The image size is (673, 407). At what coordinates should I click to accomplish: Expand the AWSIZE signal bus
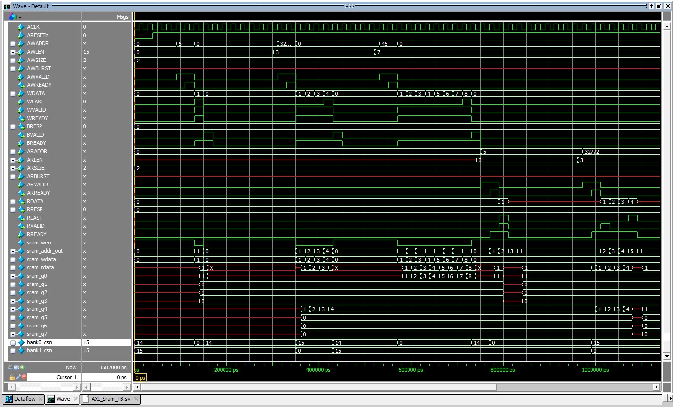13,61
